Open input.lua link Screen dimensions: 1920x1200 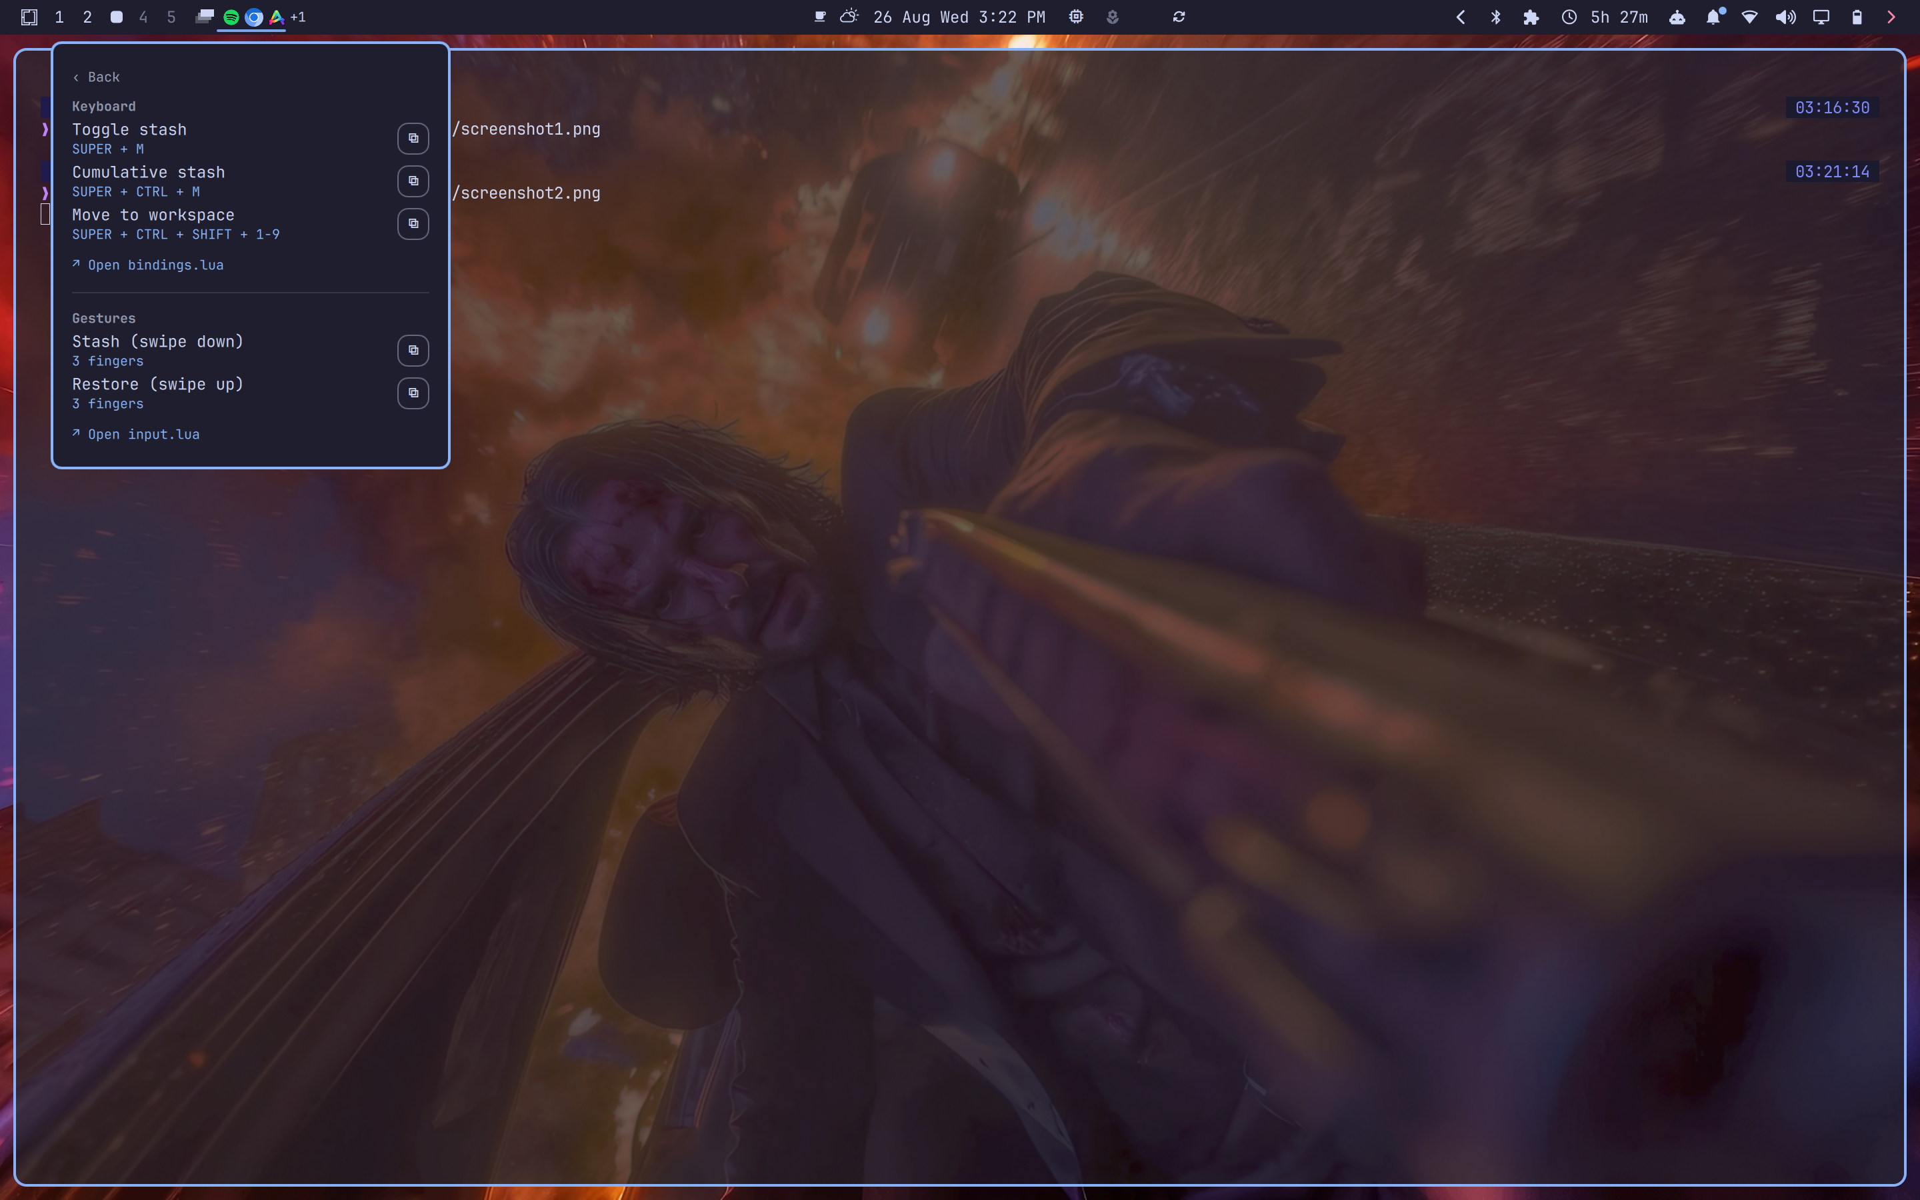click(136, 434)
